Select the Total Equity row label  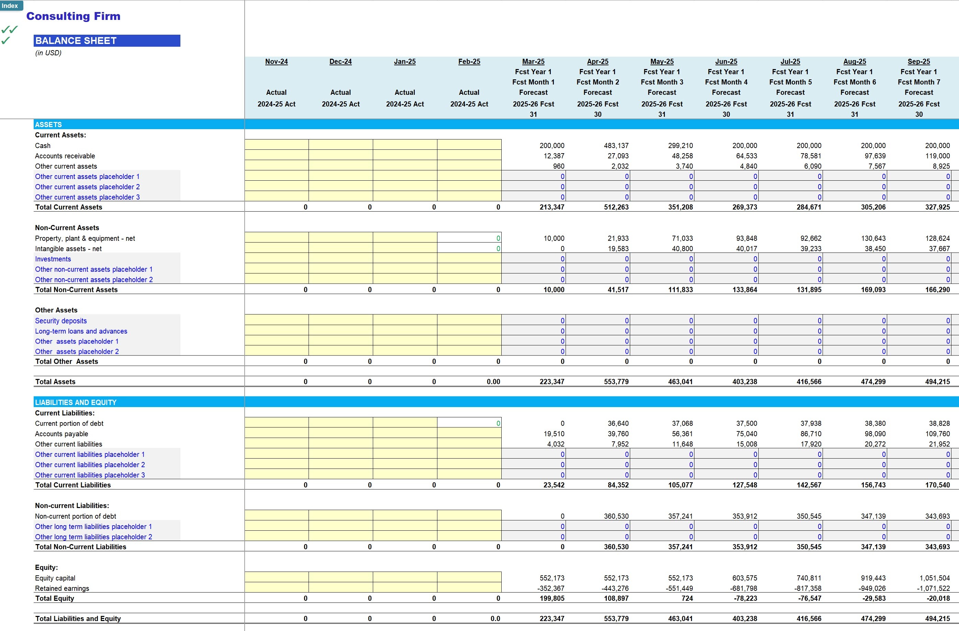tap(55, 598)
